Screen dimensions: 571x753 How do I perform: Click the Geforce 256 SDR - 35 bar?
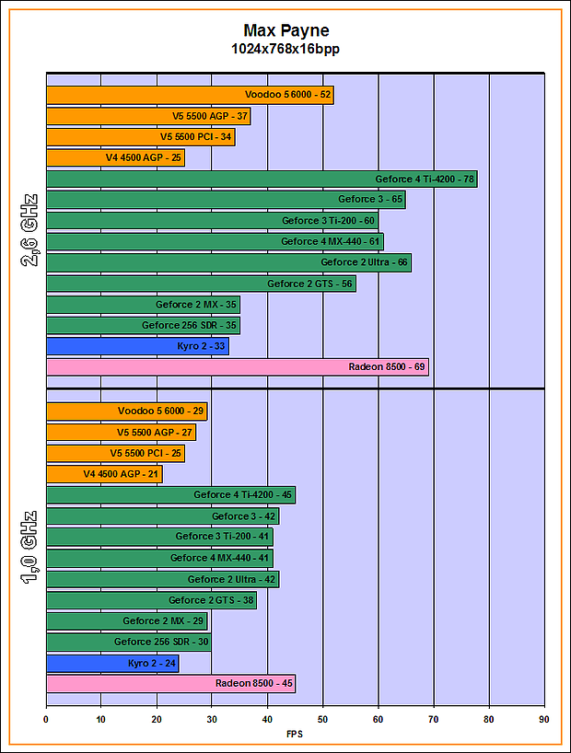[x=143, y=326]
